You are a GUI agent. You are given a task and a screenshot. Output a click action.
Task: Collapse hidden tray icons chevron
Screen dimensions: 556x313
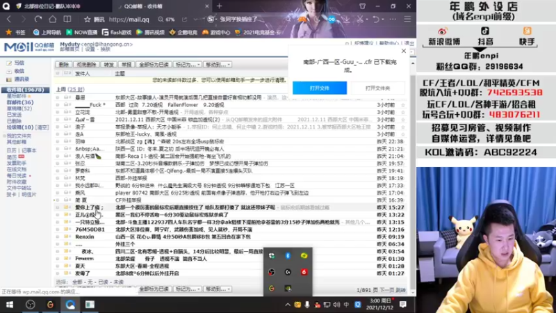[x=288, y=305]
